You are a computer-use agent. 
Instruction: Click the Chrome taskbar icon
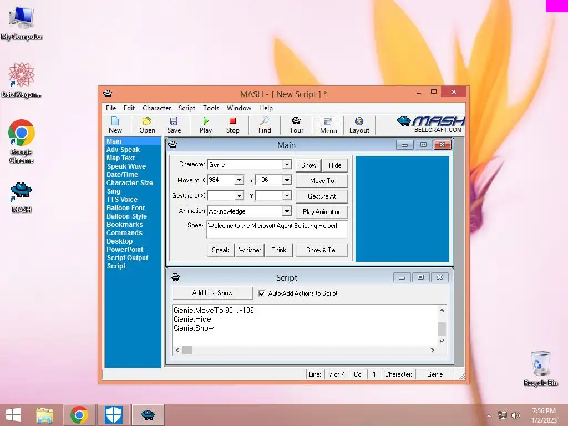click(79, 415)
